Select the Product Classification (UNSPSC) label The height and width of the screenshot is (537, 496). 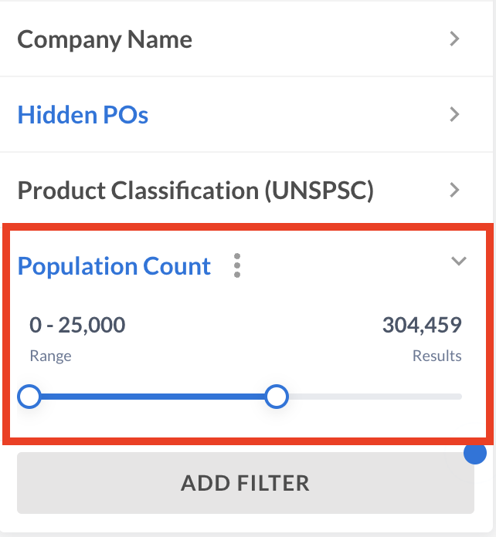pyautogui.click(x=195, y=191)
